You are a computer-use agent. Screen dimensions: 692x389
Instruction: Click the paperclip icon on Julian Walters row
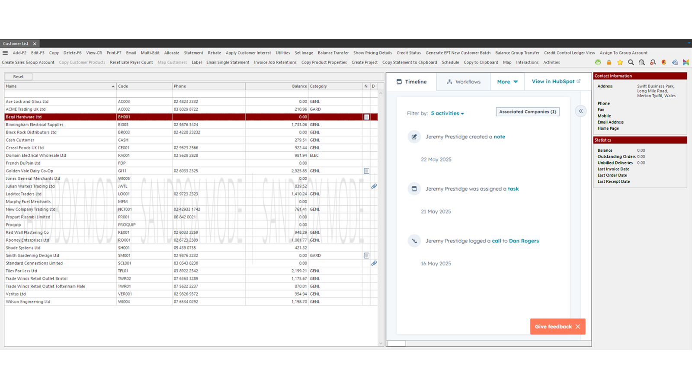pyautogui.click(x=374, y=186)
